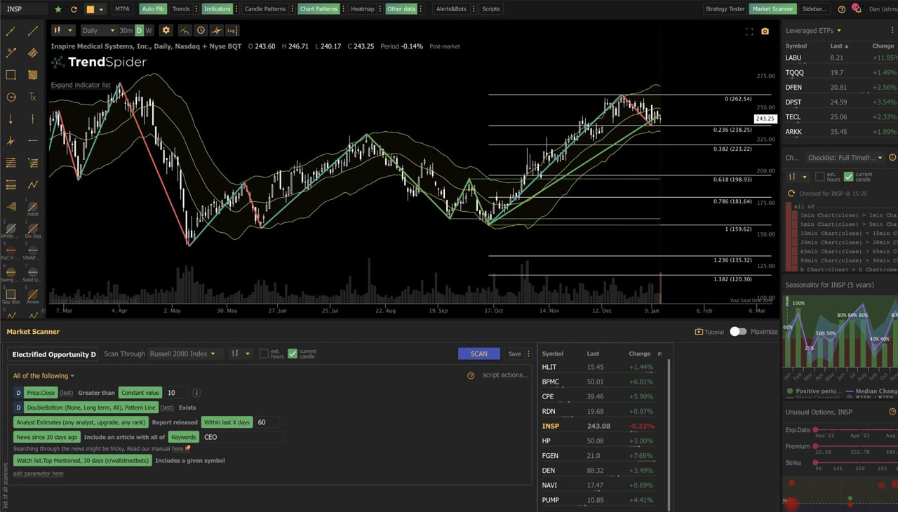
Task: Click the orange color swatch
Action: click(90, 9)
